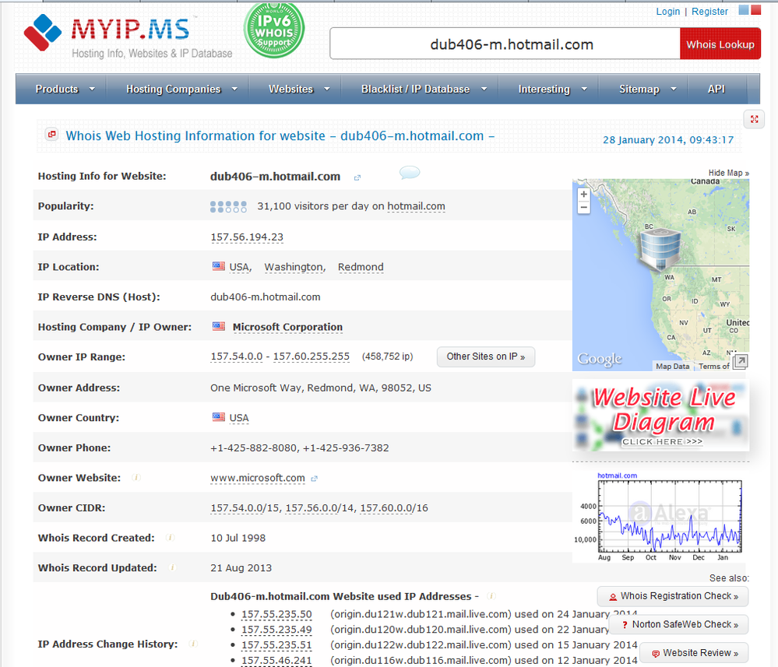Click the IPv6 WHOIS Support badge
The image size is (778, 667).
point(274,30)
